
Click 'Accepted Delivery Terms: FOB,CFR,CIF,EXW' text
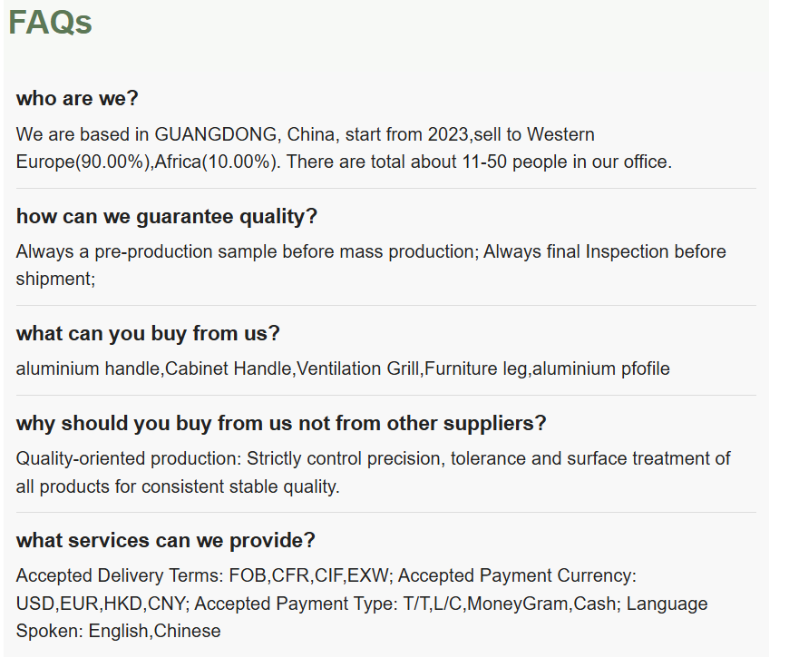202,576
